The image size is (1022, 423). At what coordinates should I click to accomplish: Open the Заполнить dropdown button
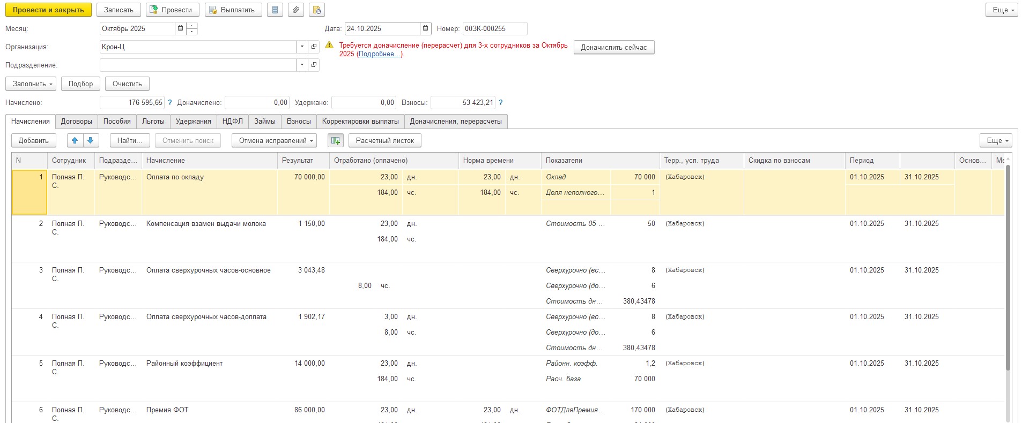[31, 84]
